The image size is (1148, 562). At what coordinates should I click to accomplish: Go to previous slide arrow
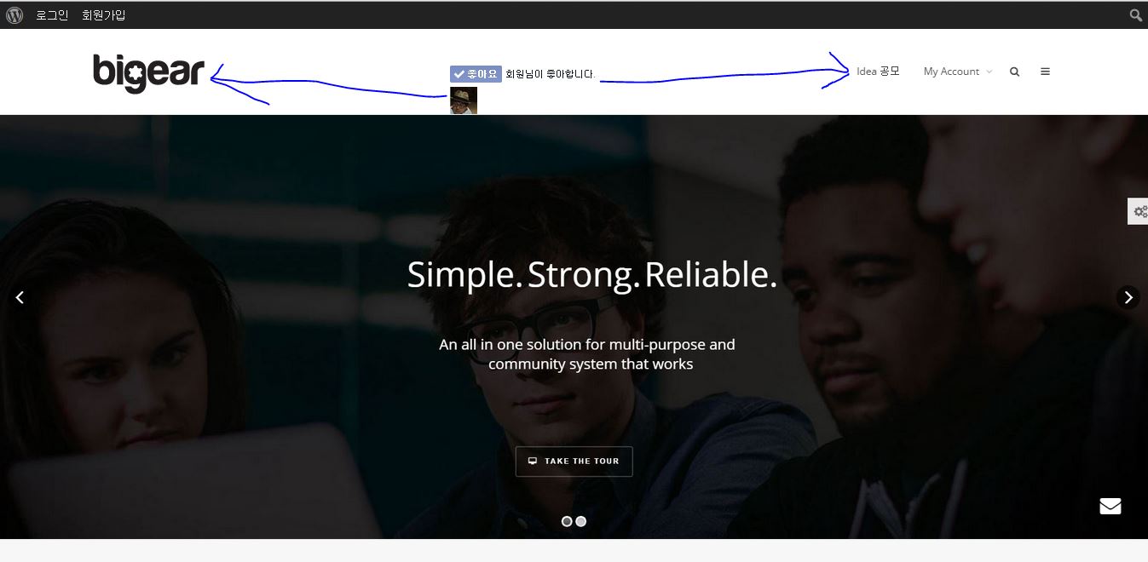point(20,297)
